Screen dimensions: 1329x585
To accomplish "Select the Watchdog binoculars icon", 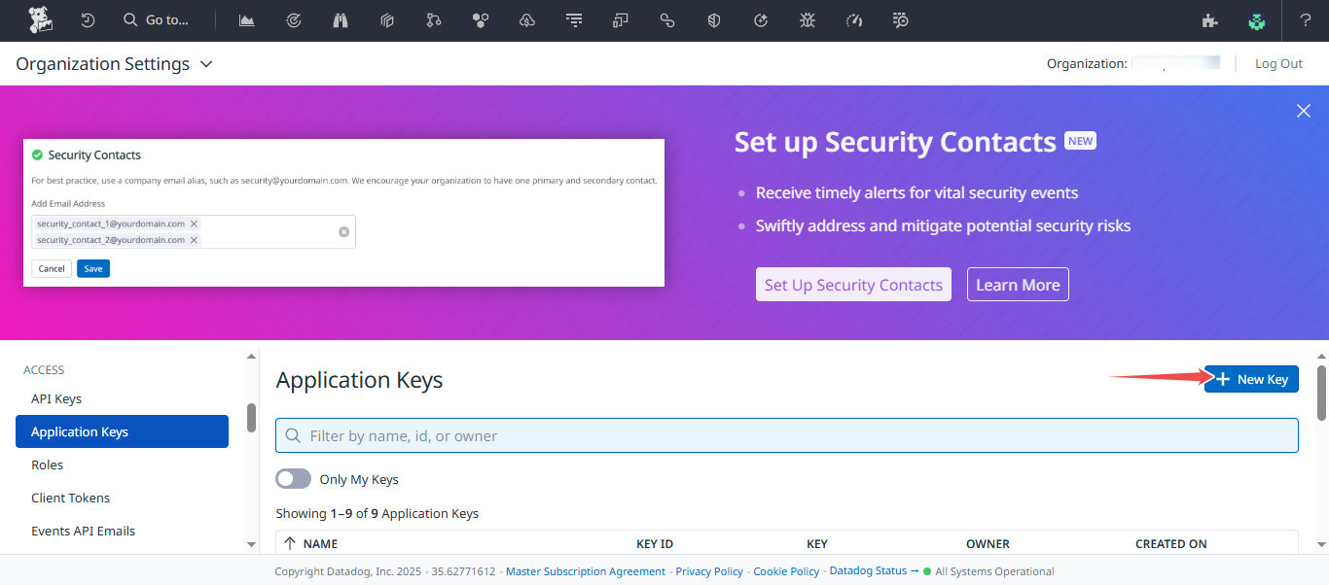I will pos(340,19).
